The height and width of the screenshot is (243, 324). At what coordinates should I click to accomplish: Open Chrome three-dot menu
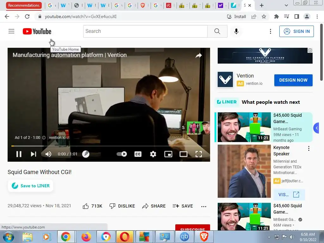tap(317, 16)
